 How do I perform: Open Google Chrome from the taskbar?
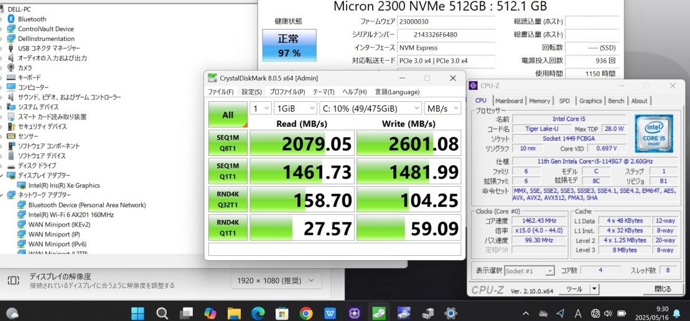306,313
